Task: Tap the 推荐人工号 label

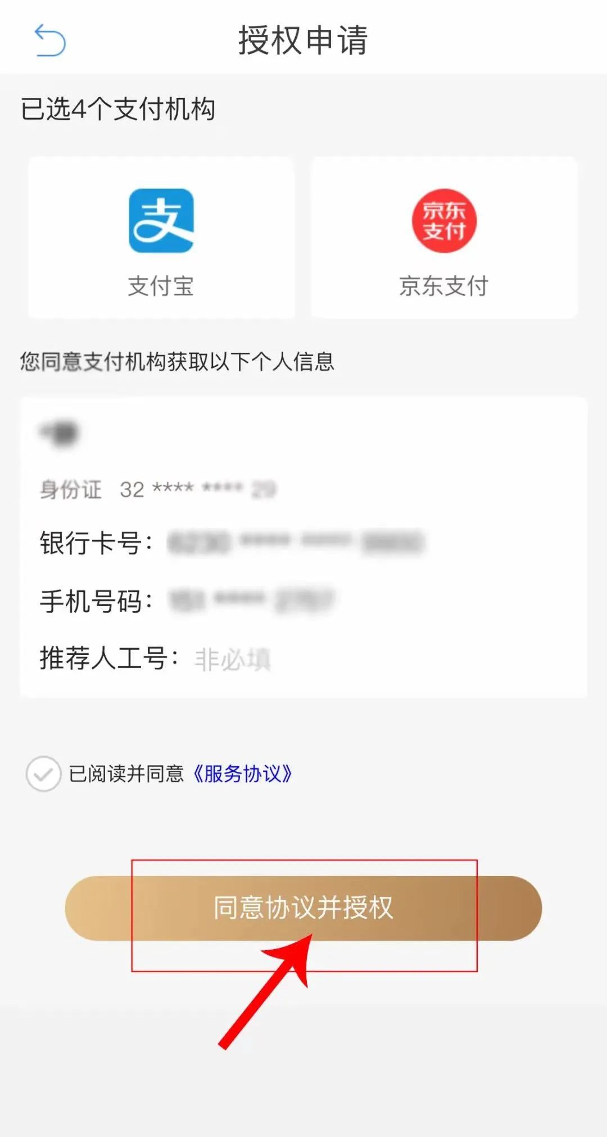Action: (109, 658)
